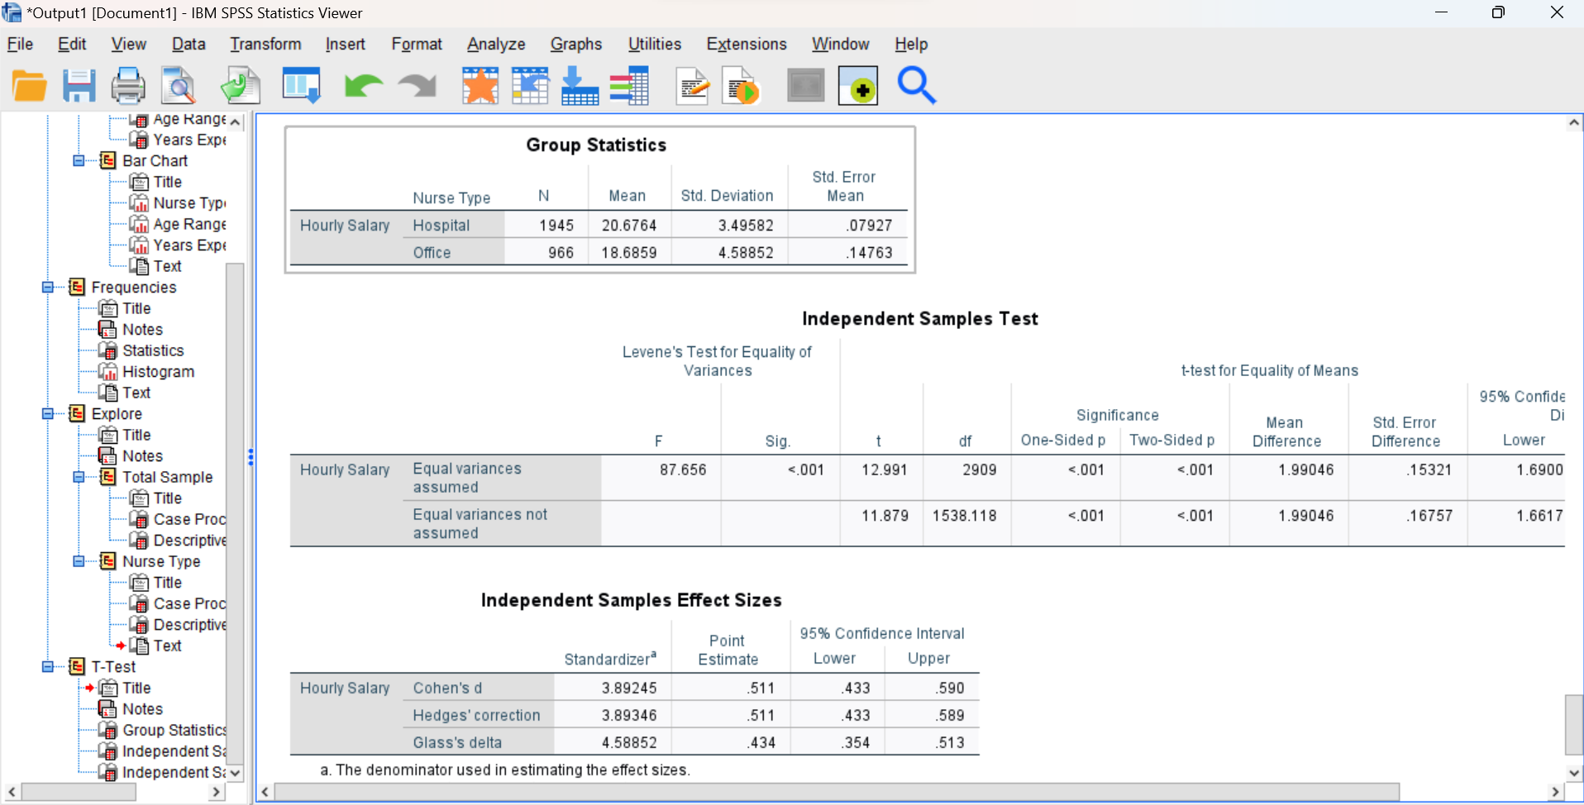The width and height of the screenshot is (1584, 805).
Task: Click the gray Redo arrow
Action: point(417,86)
